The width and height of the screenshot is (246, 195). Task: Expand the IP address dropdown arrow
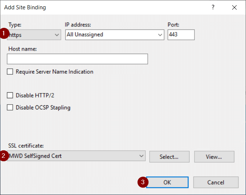pyautogui.click(x=160, y=35)
